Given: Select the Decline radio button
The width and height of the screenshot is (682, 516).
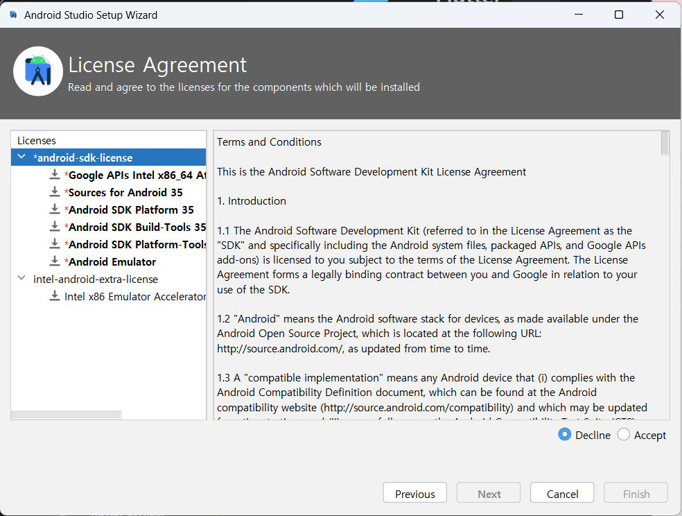Looking at the screenshot, I should [x=565, y=435].
